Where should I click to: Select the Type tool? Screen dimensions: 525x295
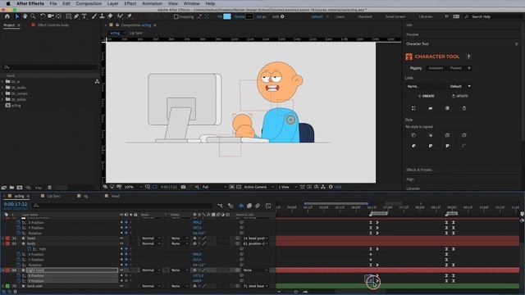(x=84, y=16)
